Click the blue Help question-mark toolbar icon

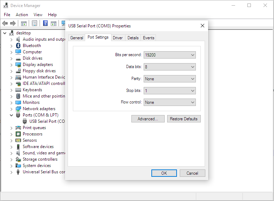point(45,23)
